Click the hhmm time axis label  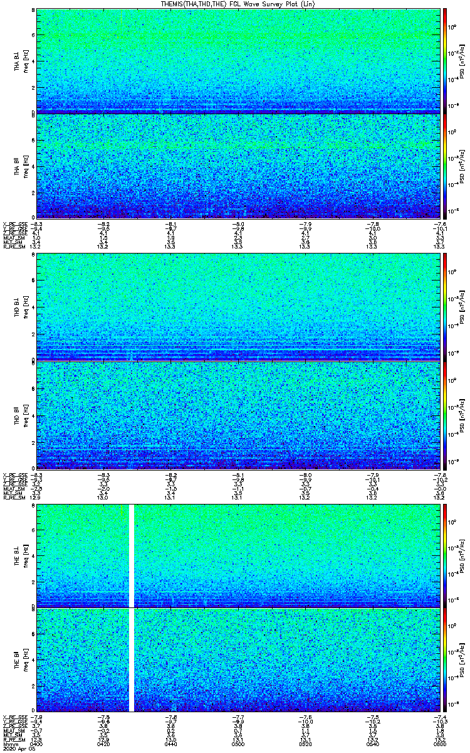(9, 744)
